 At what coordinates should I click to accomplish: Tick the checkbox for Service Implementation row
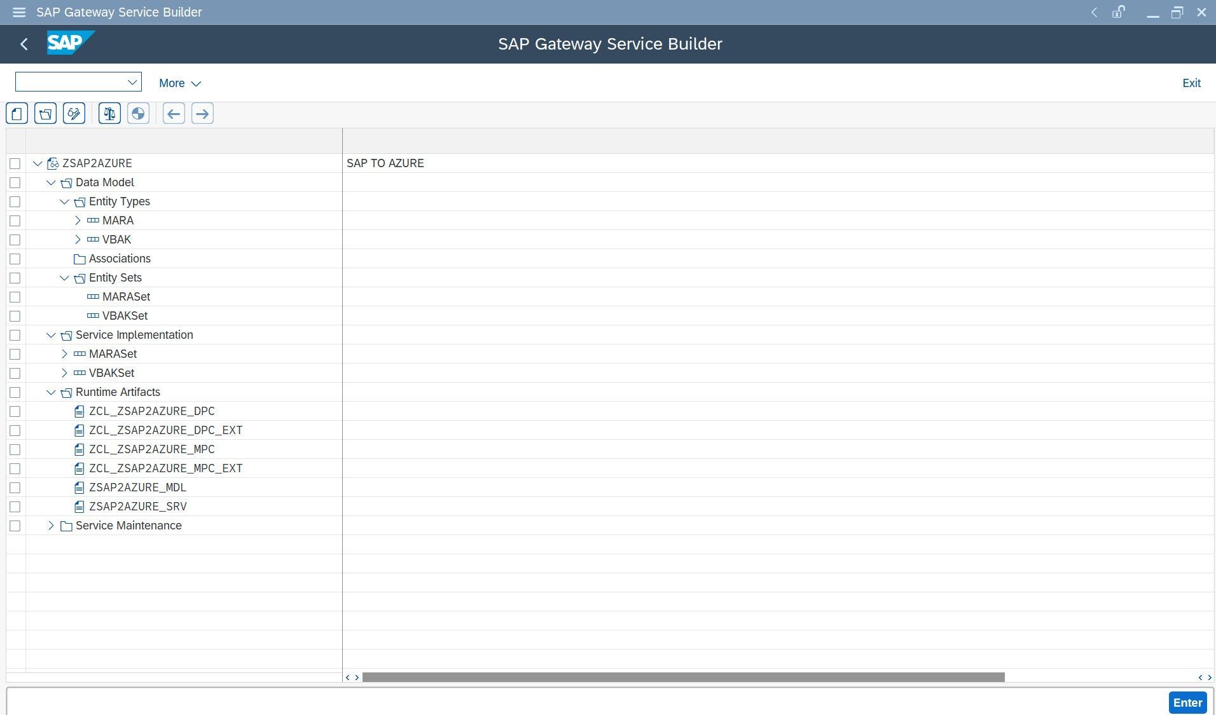coord(15,335)
